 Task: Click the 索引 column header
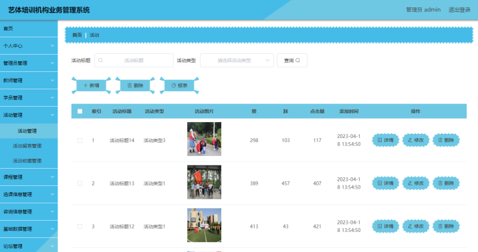[96, 111]
